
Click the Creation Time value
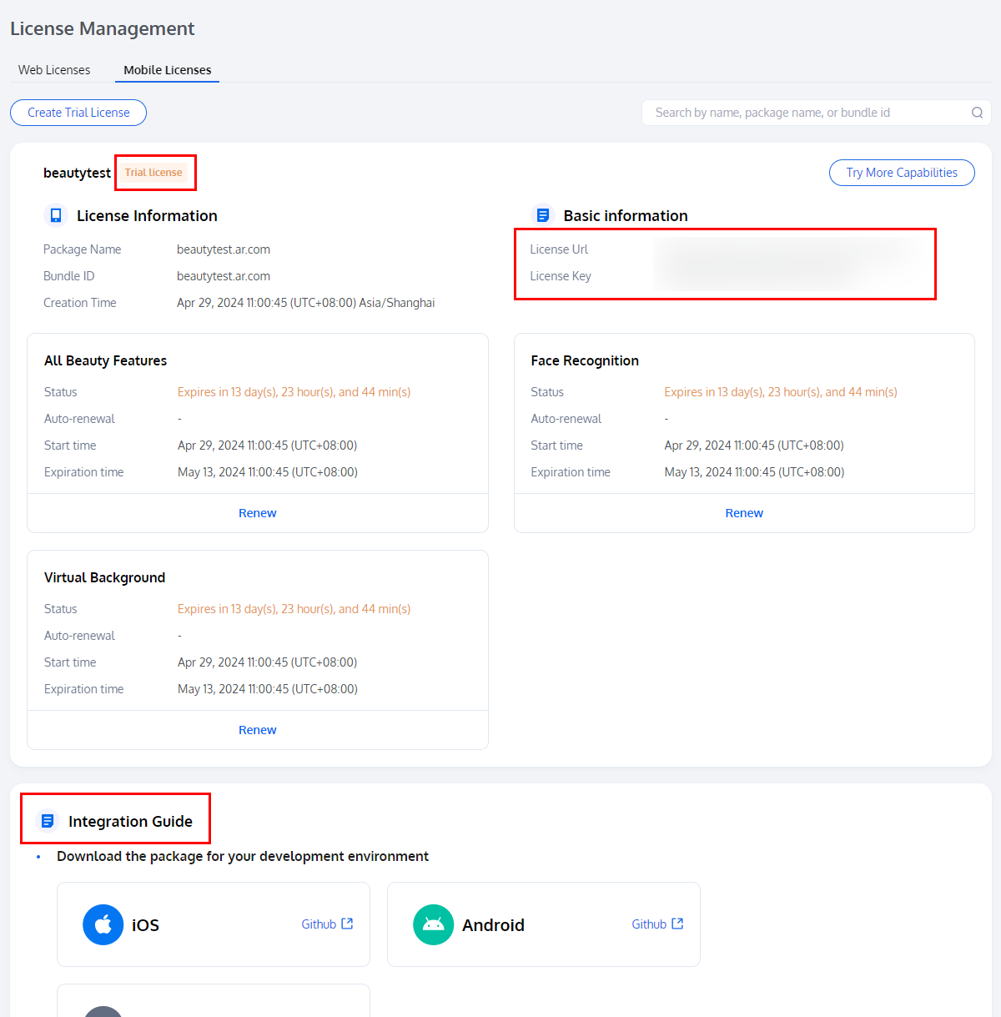click(x=306, y=303)
